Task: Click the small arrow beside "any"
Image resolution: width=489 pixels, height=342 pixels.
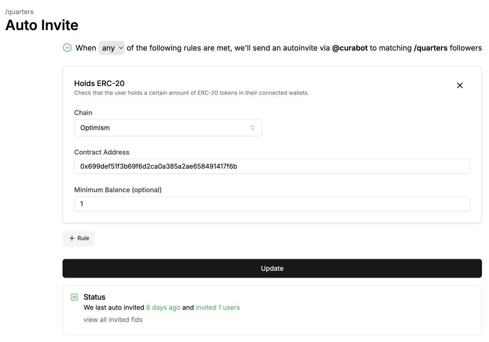Action: (121, 48)
